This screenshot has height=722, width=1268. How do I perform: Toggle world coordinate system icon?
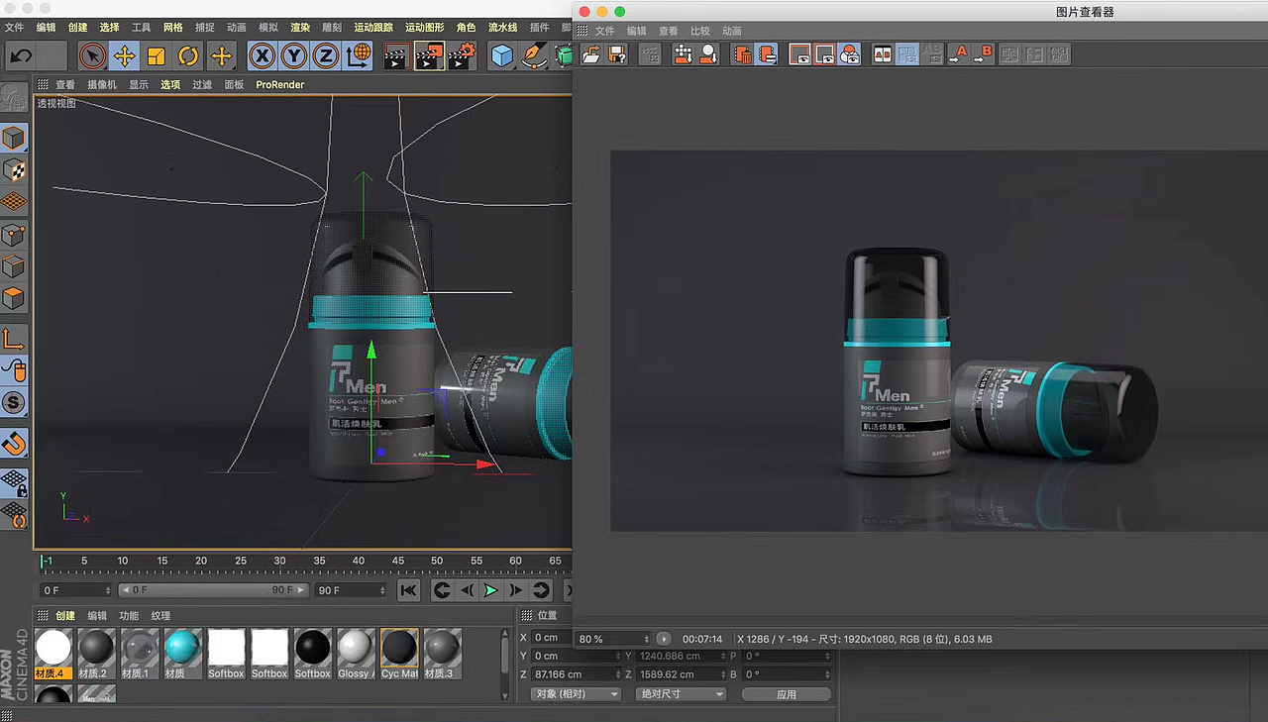(x=359, y=55)
